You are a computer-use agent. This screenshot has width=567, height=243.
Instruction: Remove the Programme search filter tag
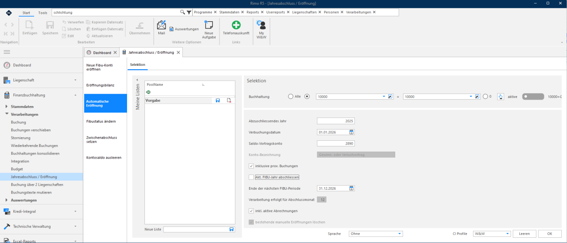tap(215, 12)
